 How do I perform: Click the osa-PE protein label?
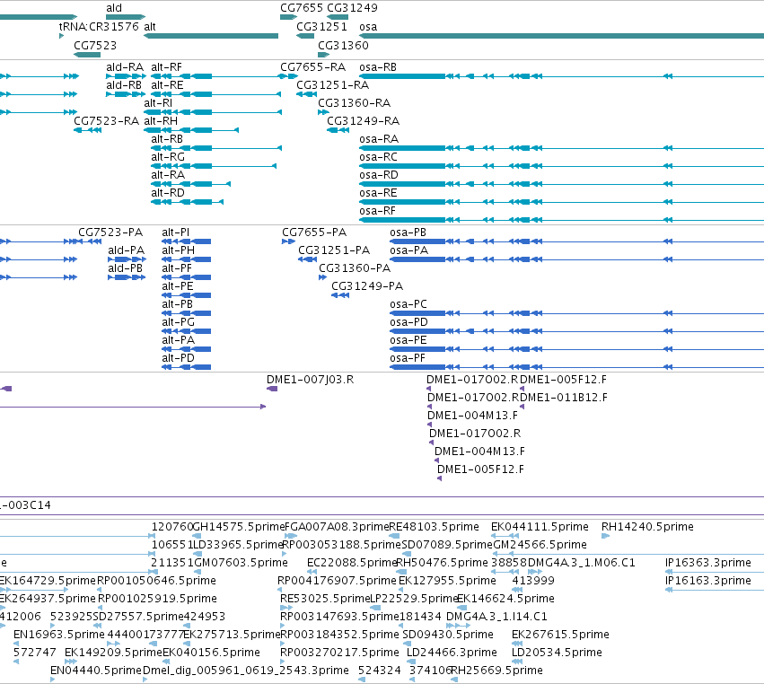click(408, 341)
